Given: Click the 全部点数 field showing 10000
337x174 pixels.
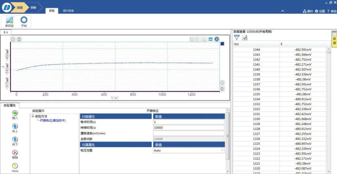Looking at the screenshot, I should pyautogui.click(x=189, y=139).
